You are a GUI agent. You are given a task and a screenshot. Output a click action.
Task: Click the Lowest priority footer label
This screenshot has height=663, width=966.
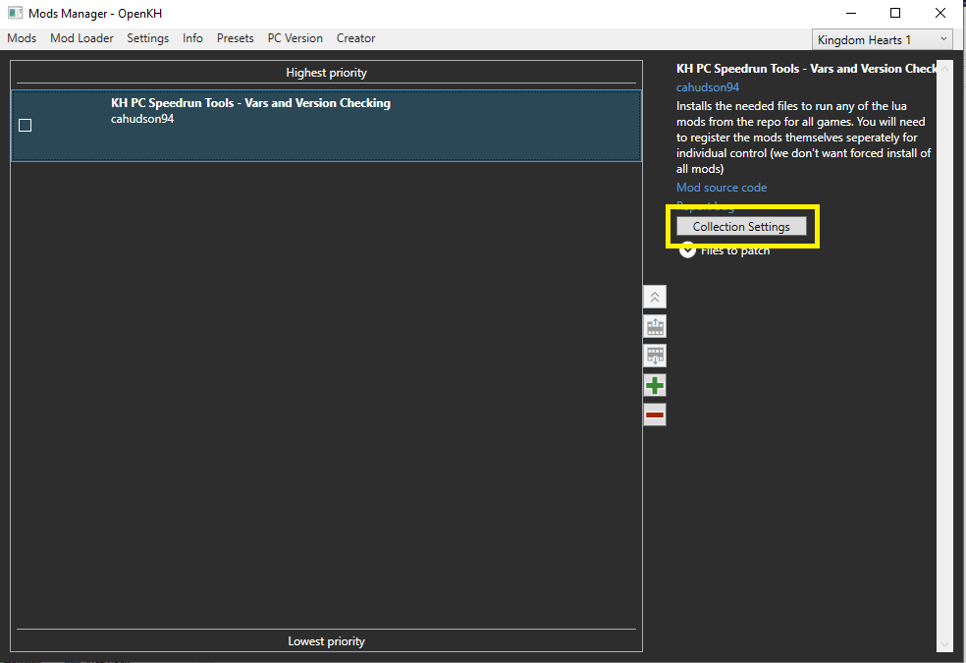point(326,641)
